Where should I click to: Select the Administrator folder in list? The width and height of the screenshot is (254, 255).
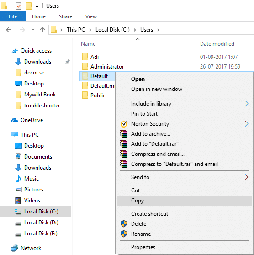(107, 67)
